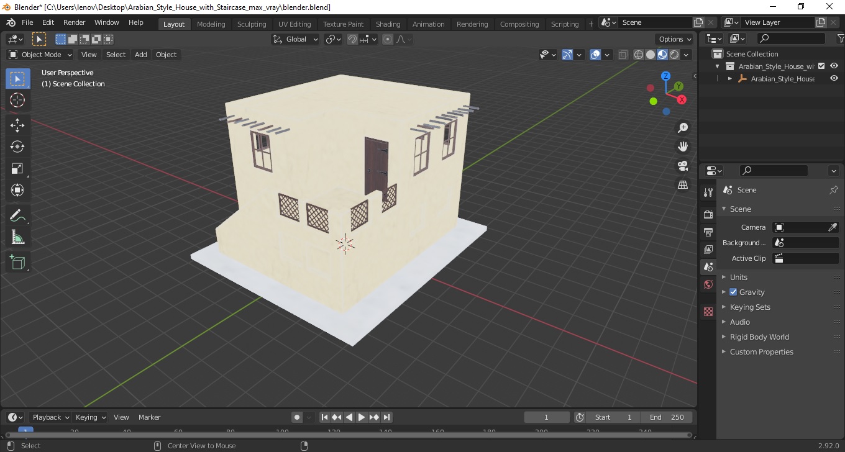This screenshot has height=452, width=845.
Task: Jump to the timeline end frame
Action: pyautogui.click(x=386, y=417)
